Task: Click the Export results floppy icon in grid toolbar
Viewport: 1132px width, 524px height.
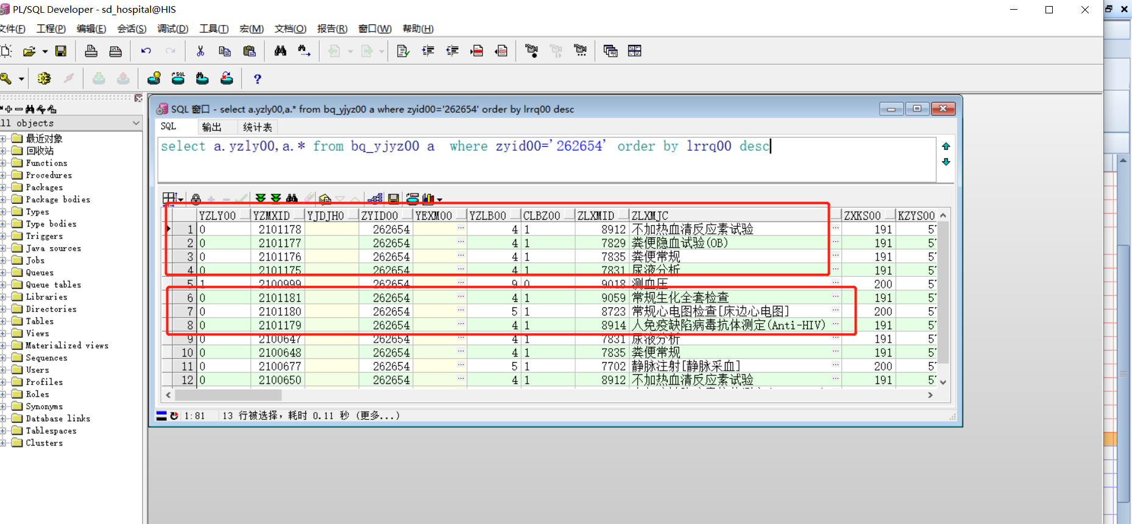Action: (394, 198)
